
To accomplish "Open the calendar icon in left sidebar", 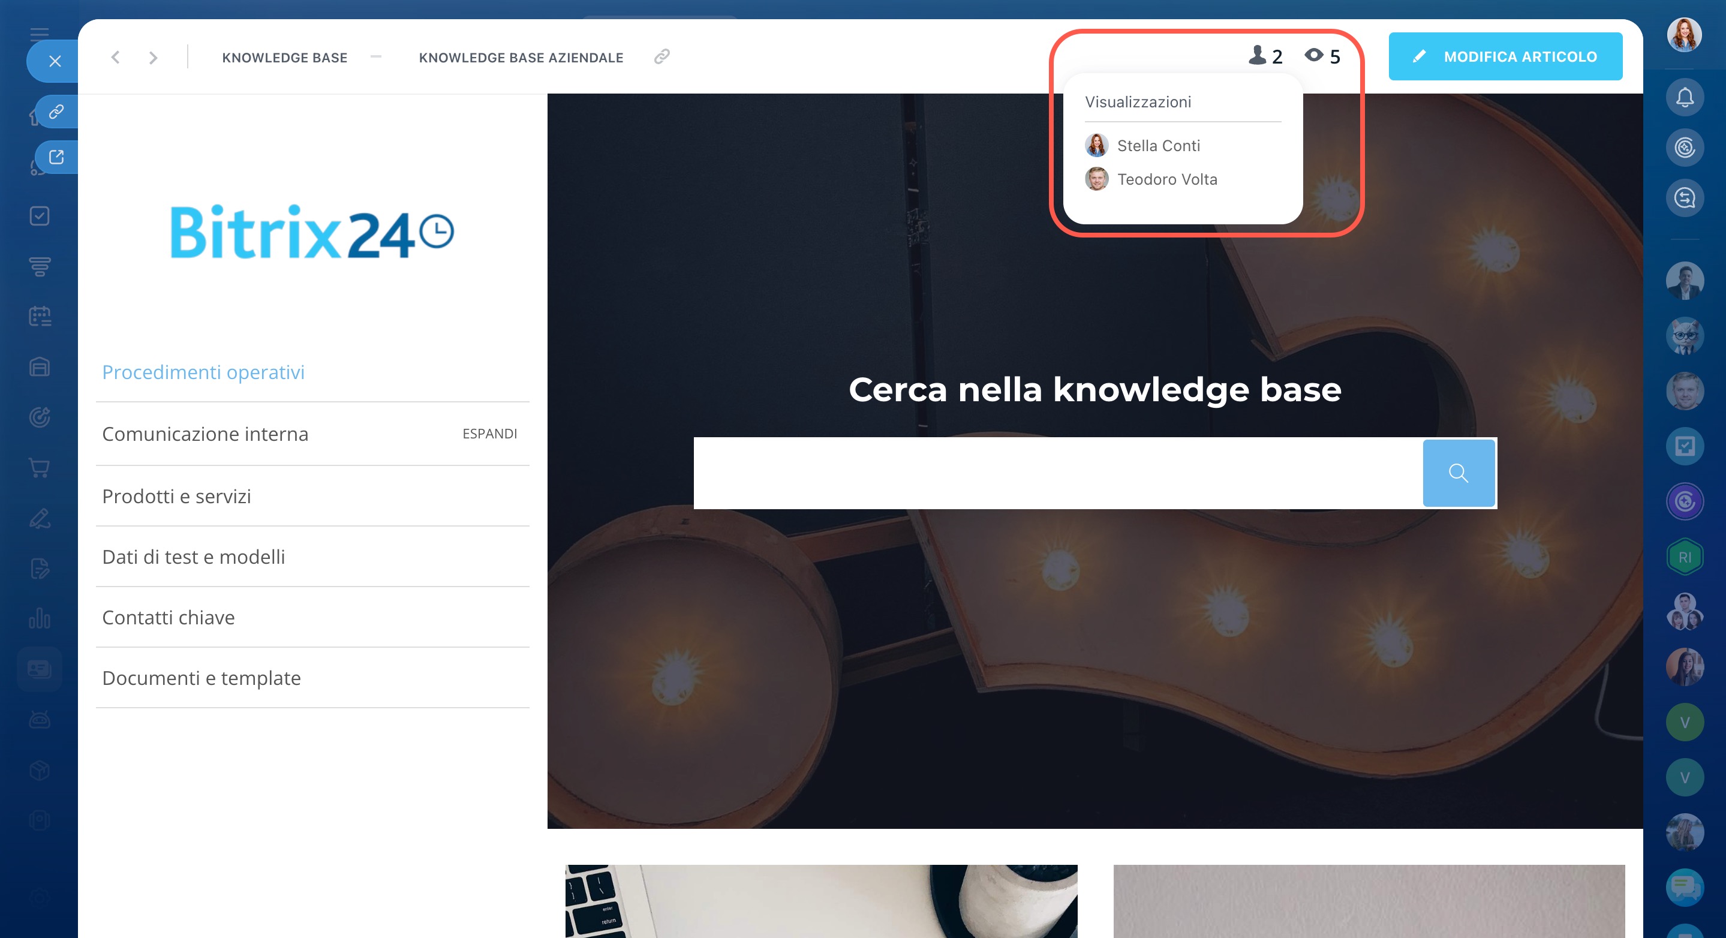I will [x=40, y=316].
